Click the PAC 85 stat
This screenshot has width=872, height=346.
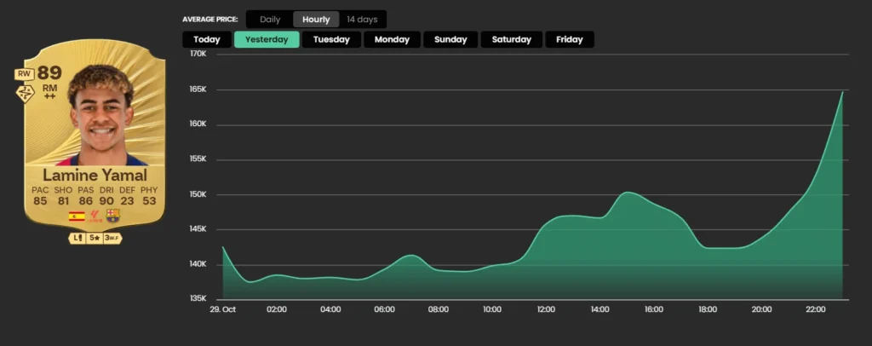click(41, 196)
